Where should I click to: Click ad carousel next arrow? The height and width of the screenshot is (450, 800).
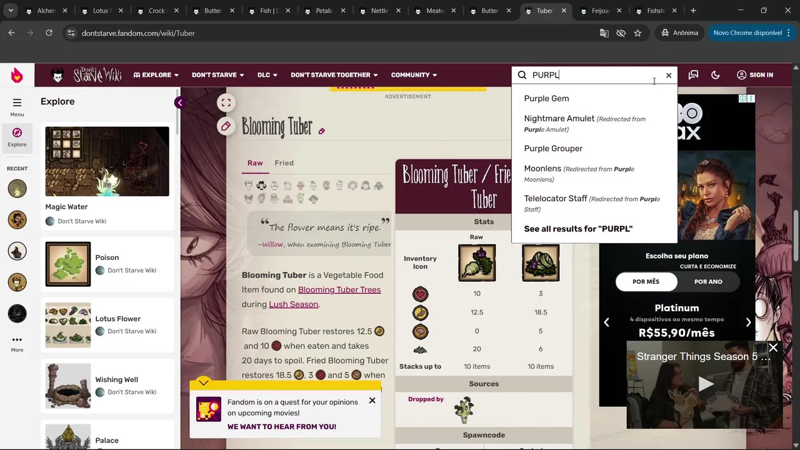pos(748,322)
